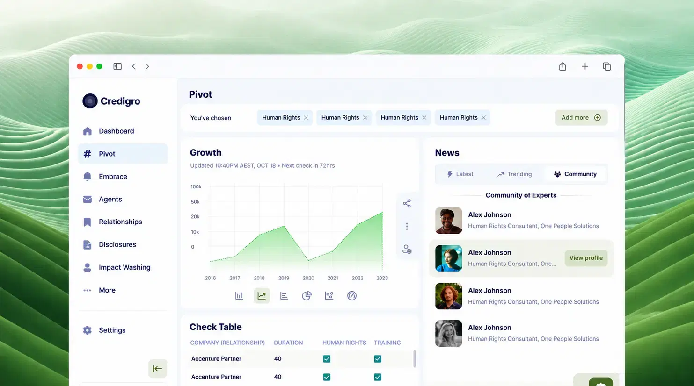
Task: Sort by Training column header
Action: [387, 343]
